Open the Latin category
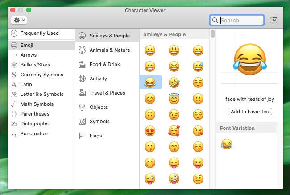This screenshot has width=290, height=195. click(41, 84)
